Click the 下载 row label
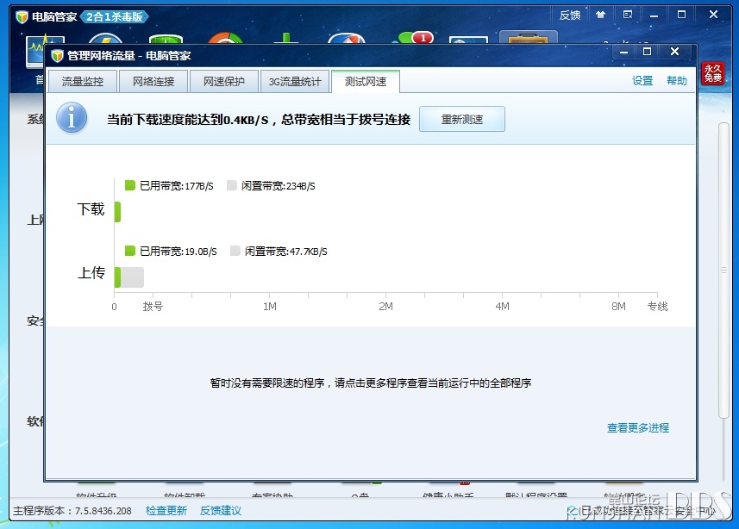Image resolution: width=739 pixels, height=529 pixels. click(x=91, y=208)
